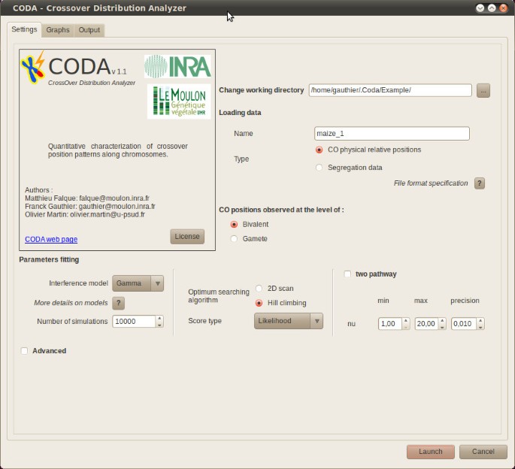Click the Le Moulon Génétique végétale logo

pyautogui.click(x=179, y=101)
